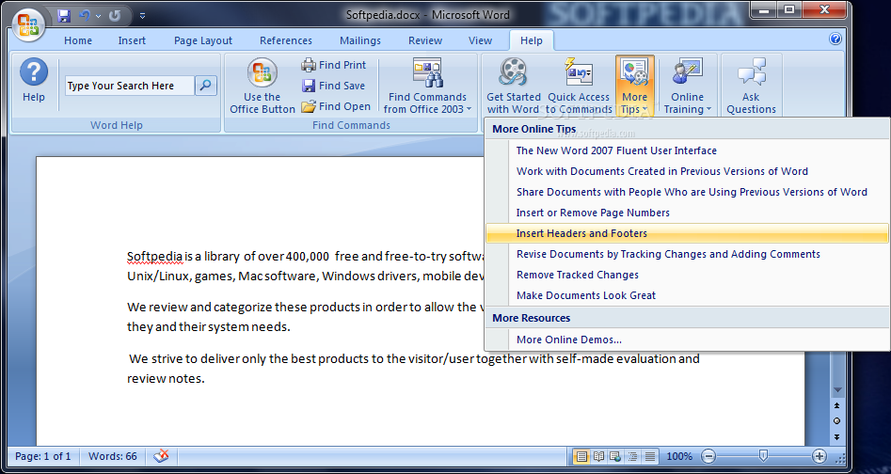Open the Online Training dropdown
Image resolution: width=891 pixels, height=474 pixels.
click(x=688, y=86)
